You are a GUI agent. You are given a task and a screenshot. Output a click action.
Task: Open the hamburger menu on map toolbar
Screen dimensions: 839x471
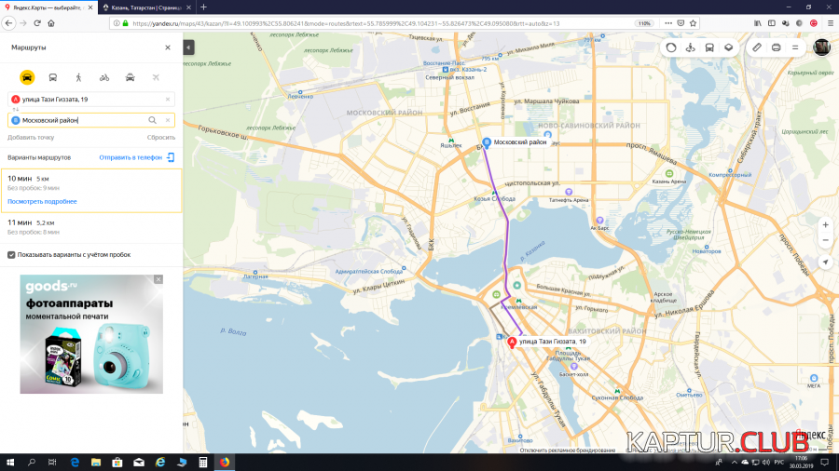[x=794, y=47]
